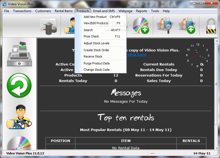Click the 'Most Popular Rentals' date range

(x=126, y=130)
